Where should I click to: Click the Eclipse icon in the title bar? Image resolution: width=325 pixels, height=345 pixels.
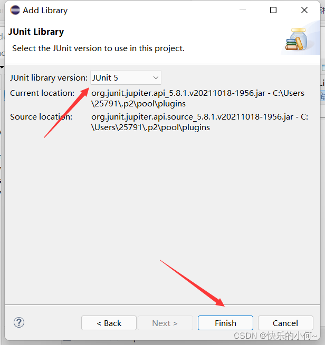(x=15, y=10)
